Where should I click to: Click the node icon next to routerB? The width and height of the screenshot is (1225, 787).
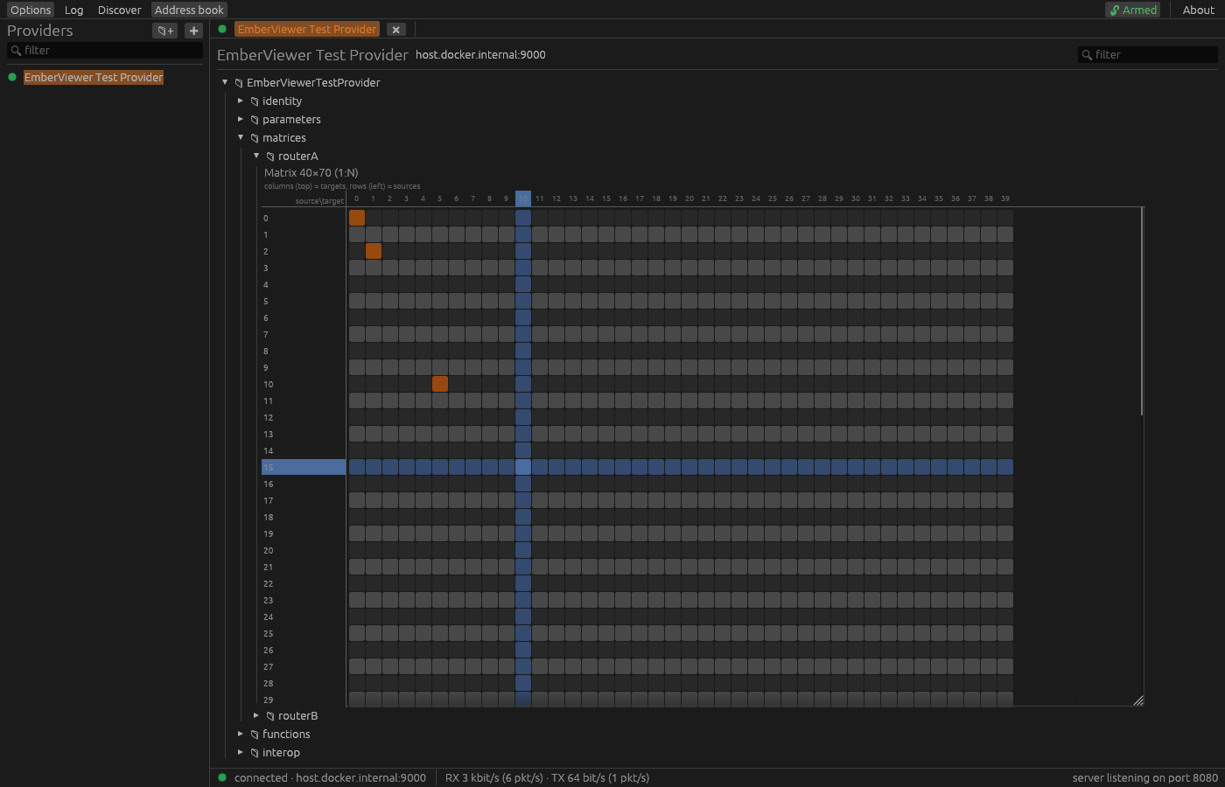(270, 716)
